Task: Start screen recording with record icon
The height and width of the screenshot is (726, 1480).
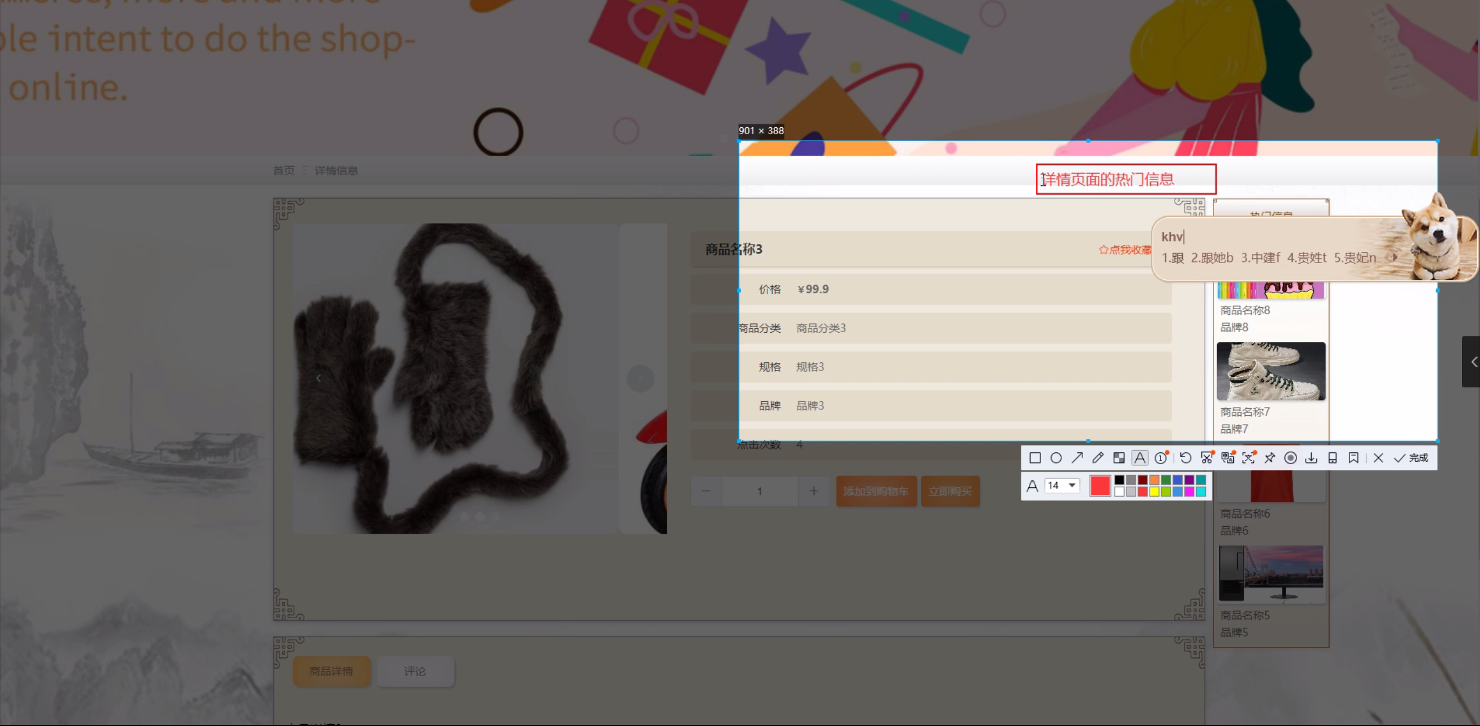Action: [1291, 458]
